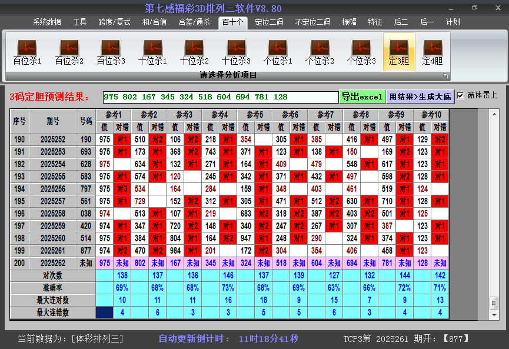Click the 导出excel button
Screen dimensions: 509x349
point(362,97)
